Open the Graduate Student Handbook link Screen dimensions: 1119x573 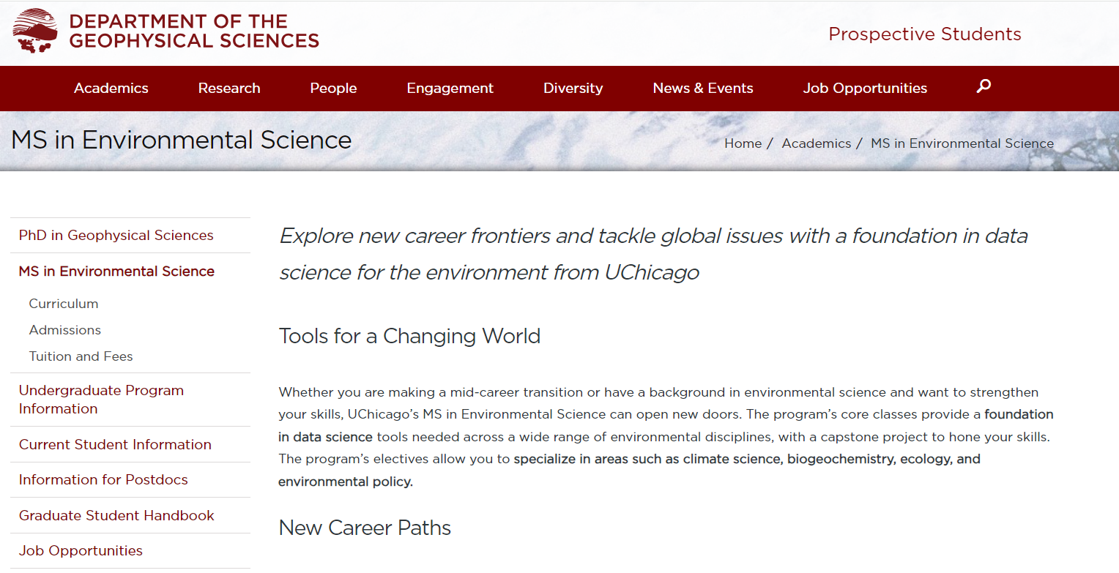click(x=116, y=516)
